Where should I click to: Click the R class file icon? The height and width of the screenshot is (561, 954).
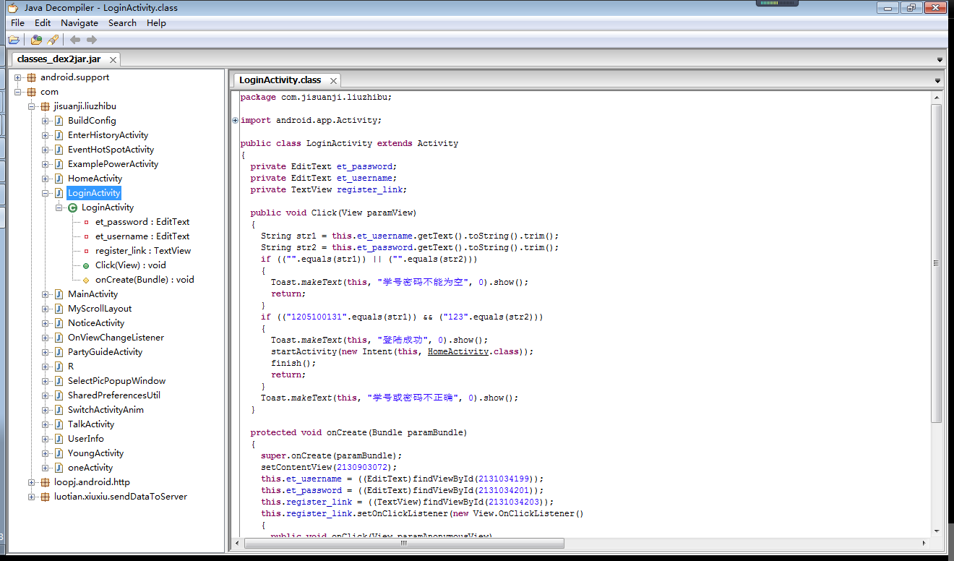coord(59,367)
